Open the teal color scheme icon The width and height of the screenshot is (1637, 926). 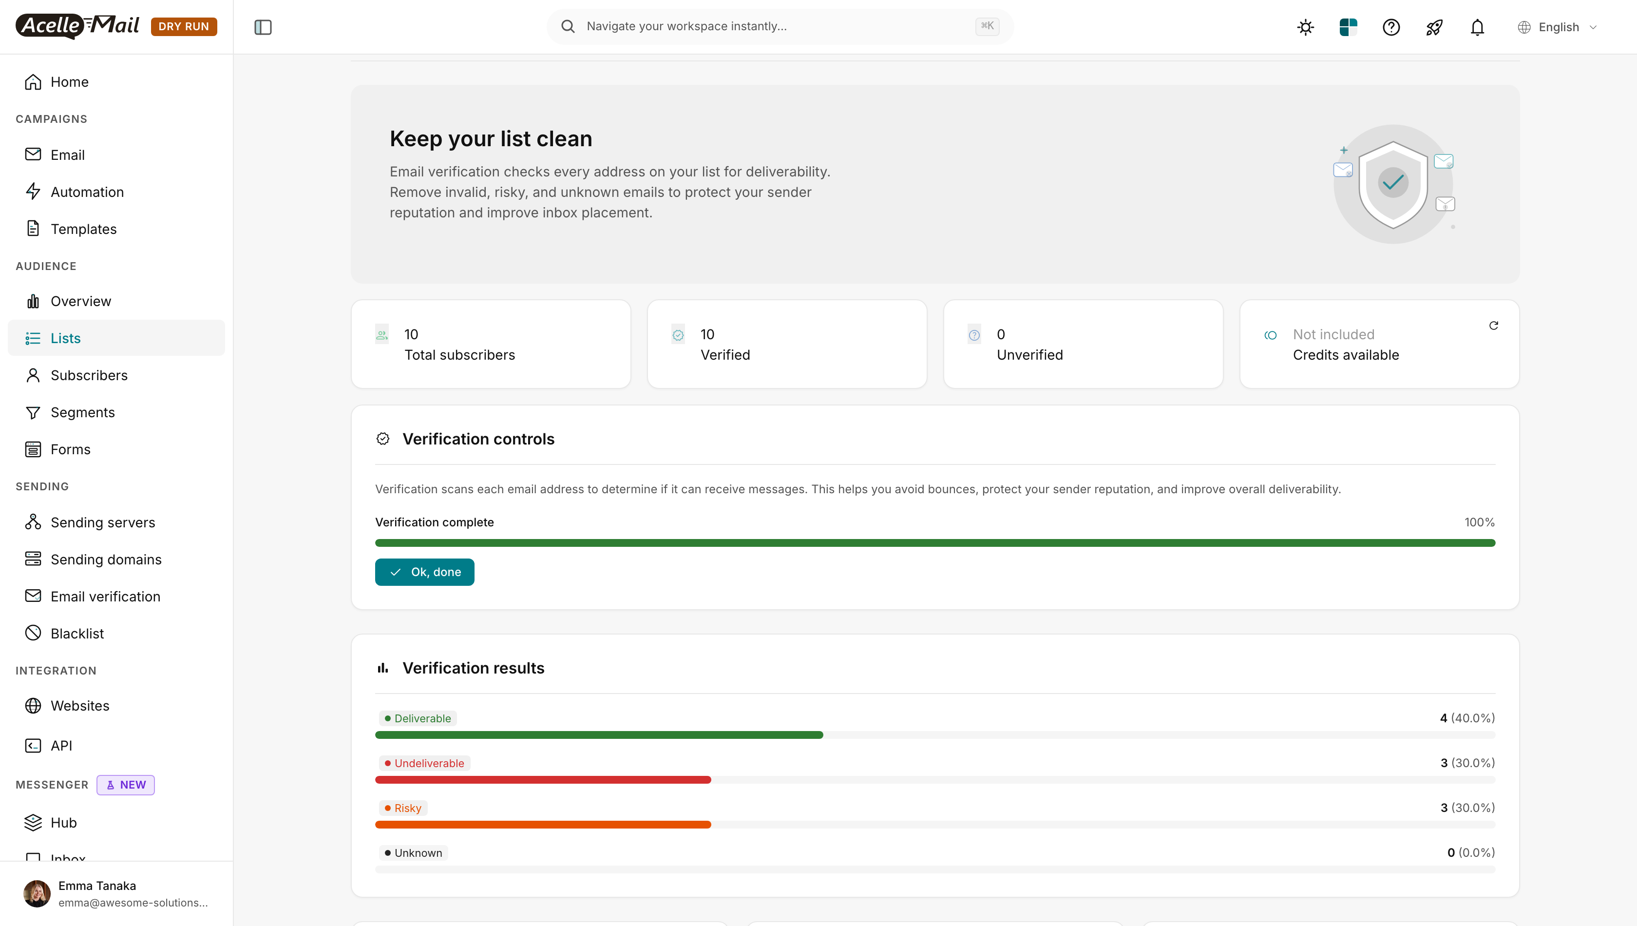(1348, 27)
